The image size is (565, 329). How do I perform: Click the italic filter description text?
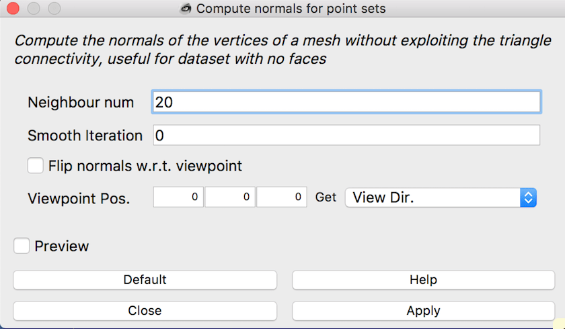(283, 50)
